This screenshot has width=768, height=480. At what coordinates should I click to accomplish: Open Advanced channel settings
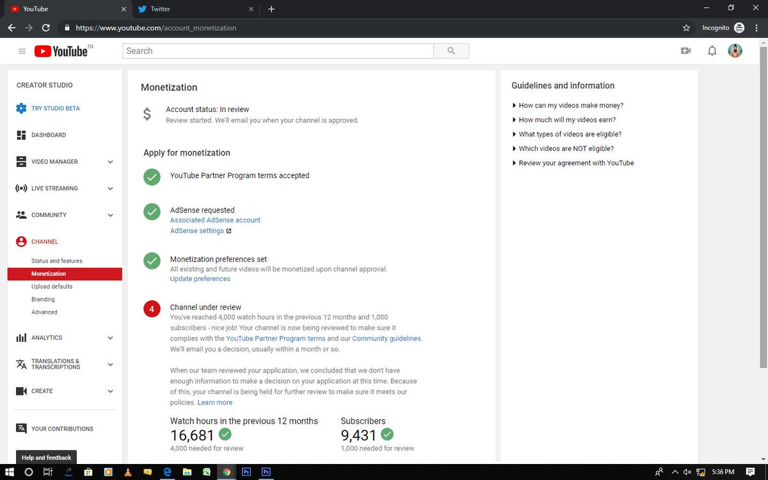(44, 312)
